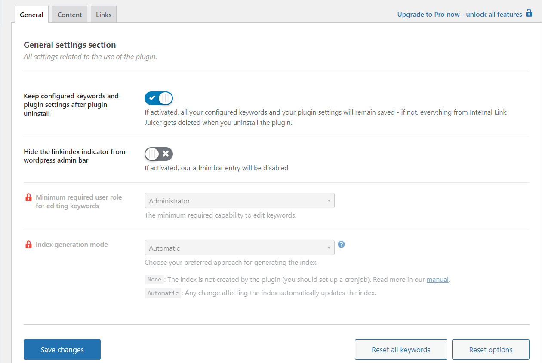Click the Reset options button
The height and width of the screenshot is (363, 542).
pyautogui.click(x=490, y=349)
